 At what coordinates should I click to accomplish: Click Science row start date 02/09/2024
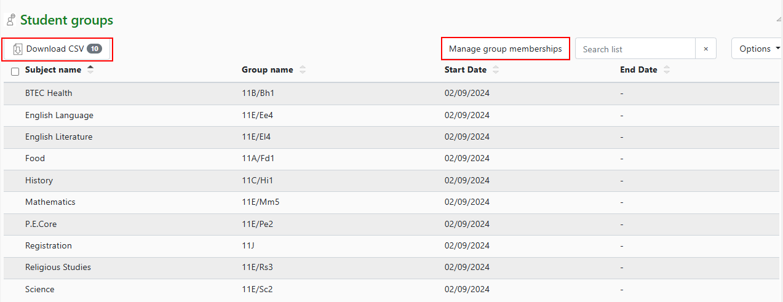click(x=467, y=290)
